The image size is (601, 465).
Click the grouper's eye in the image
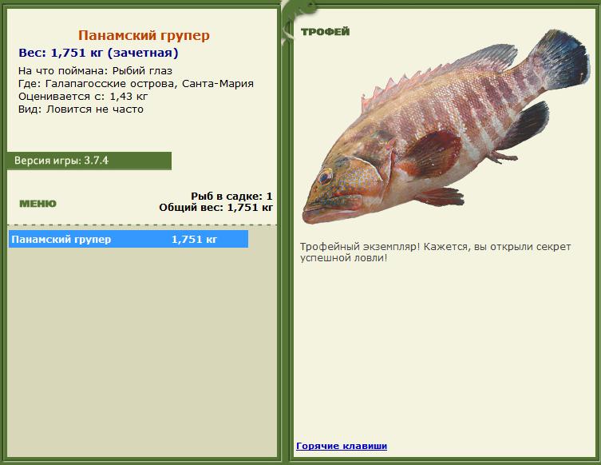(325, 177)
